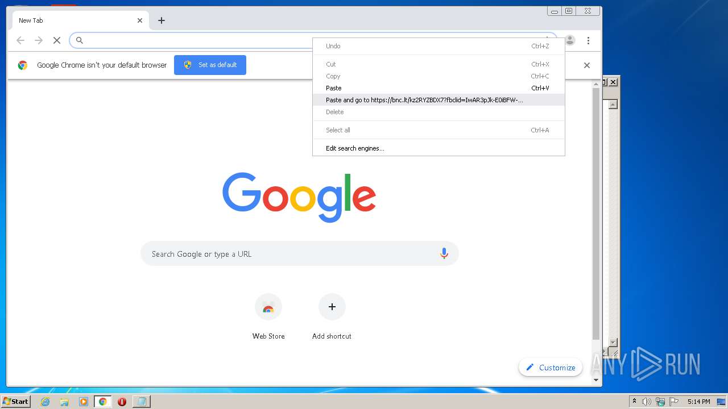Click the browser forward arrow

click(39, 40)
